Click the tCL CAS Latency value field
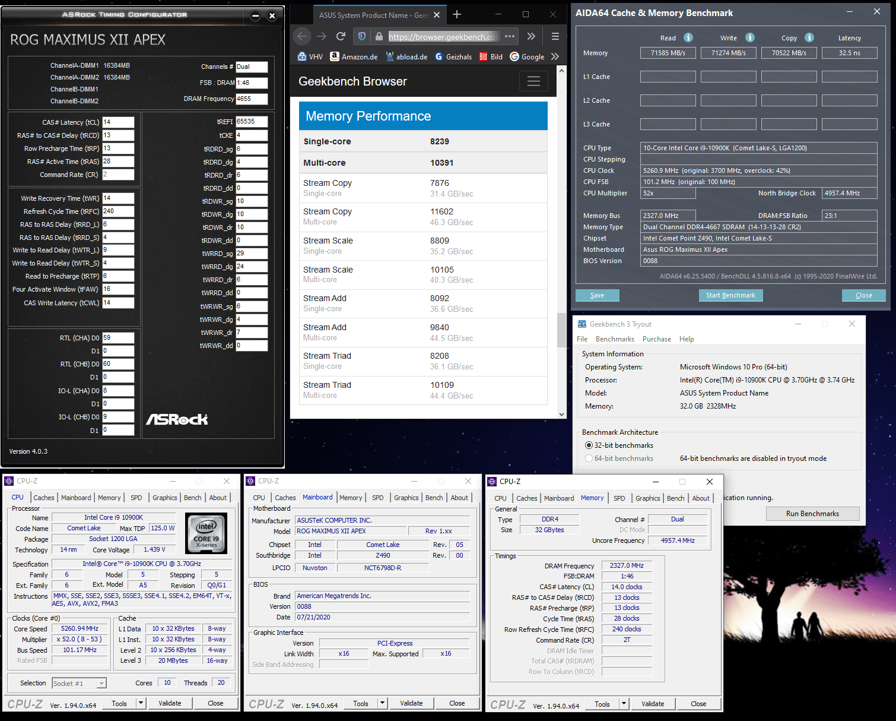This screenshot has height=721, width=896. [x=118, y=122]
